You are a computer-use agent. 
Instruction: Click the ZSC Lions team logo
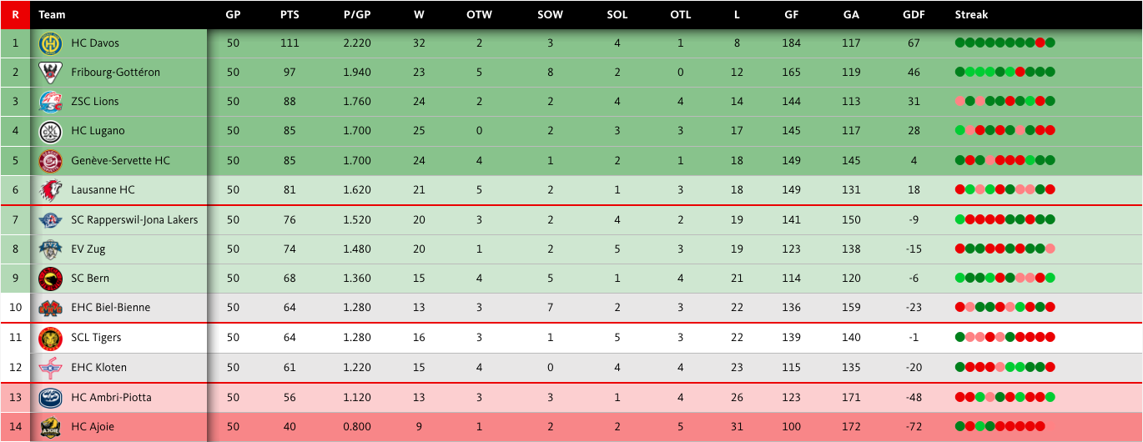tap(50, 102)
